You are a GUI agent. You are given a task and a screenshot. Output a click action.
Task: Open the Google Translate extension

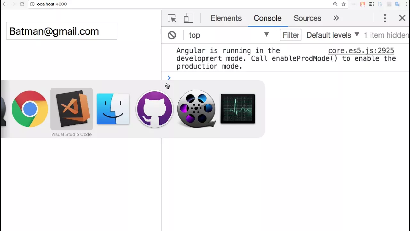[398, 4]
